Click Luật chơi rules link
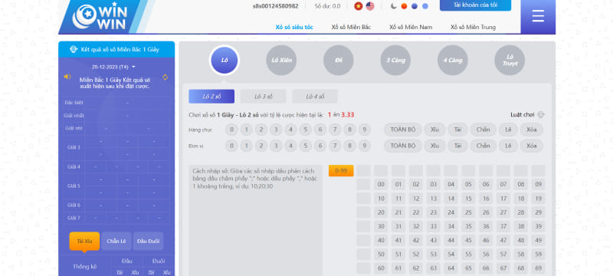613x276 pixels. pos(523,114)
